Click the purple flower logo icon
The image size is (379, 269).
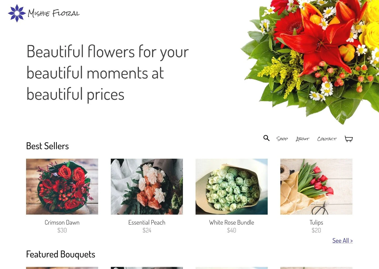(x=17, y=13)
